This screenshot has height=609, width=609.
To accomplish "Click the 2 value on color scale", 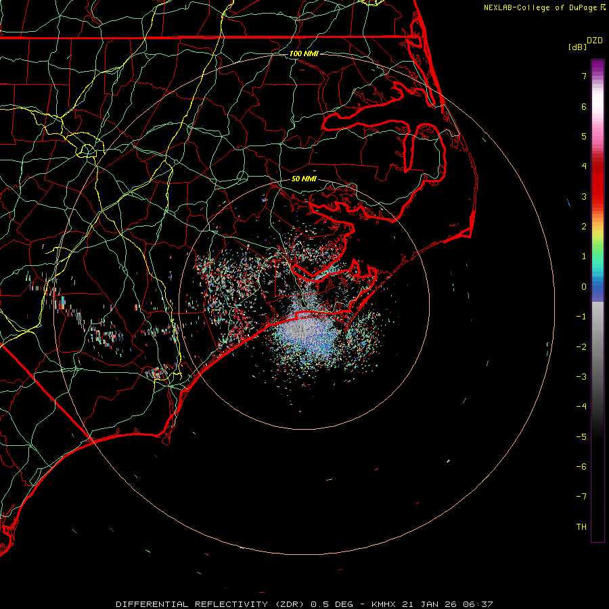I will pos(584,227).
